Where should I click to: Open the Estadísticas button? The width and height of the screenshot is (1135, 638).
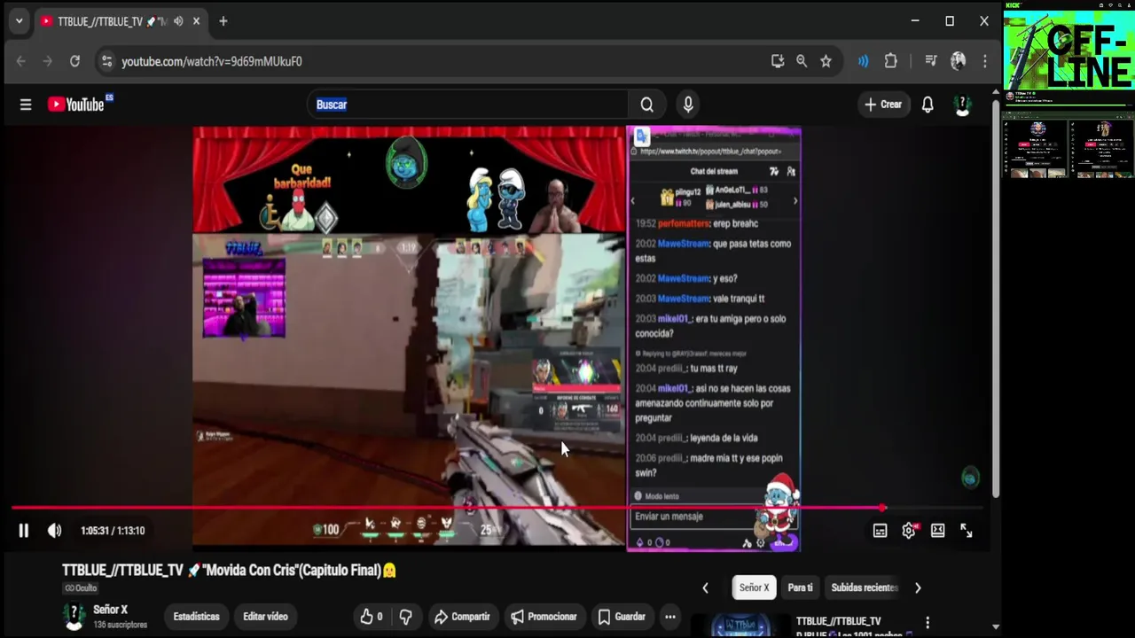(196, 617)
